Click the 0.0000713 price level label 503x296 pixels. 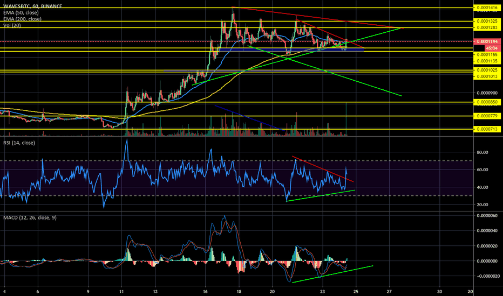pos(487,129)
